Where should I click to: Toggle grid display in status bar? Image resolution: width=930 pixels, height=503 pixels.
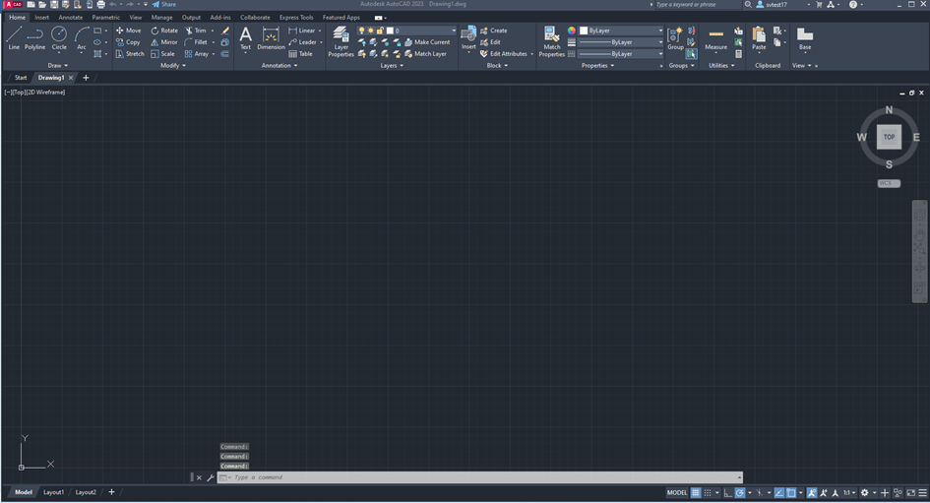point(696,492)
